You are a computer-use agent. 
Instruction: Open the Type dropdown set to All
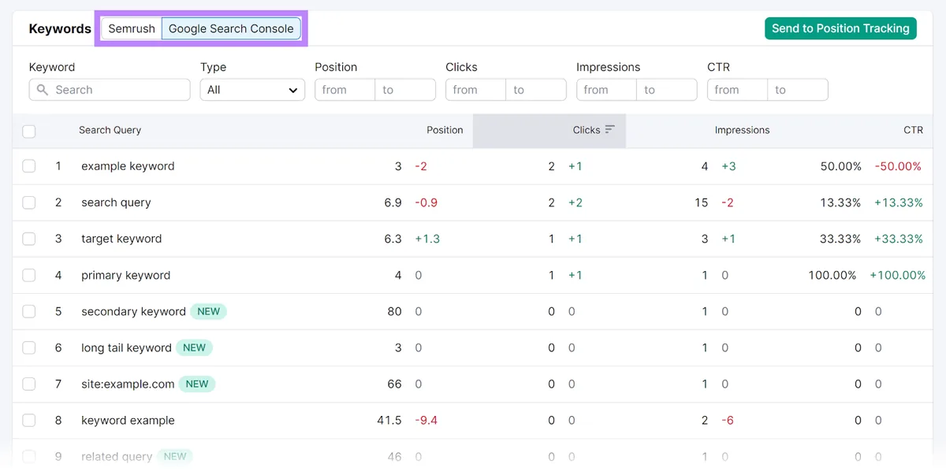[252, 90]
